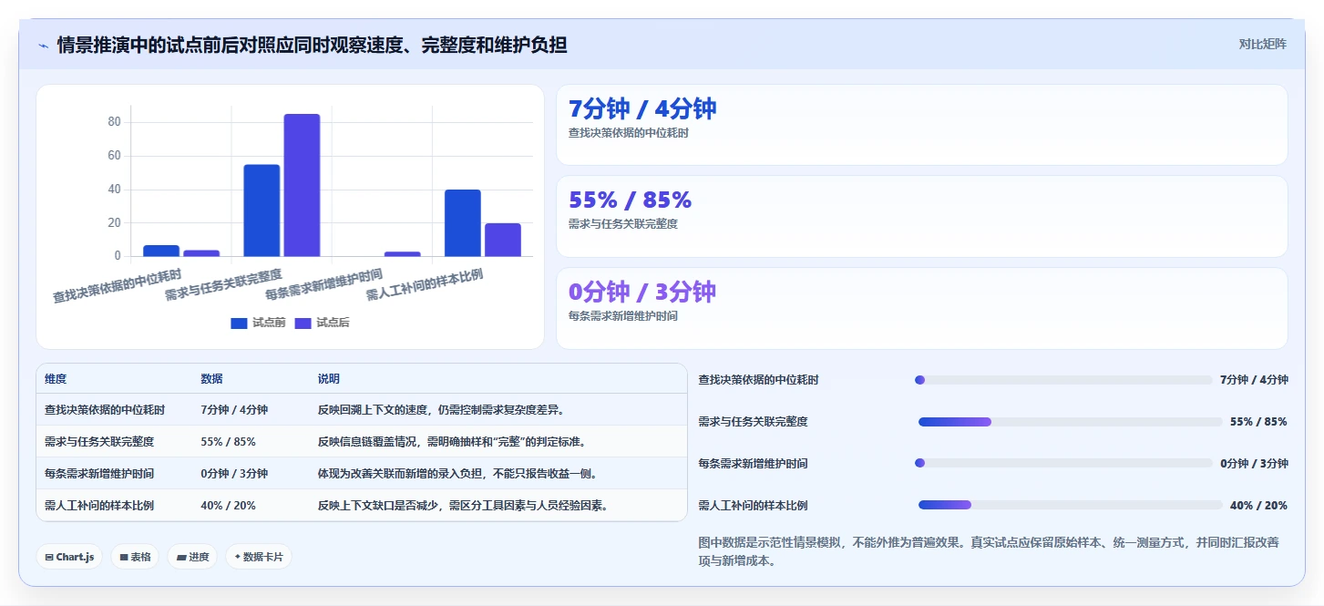Image resolution: width=1324 pixels, height=606 pixels.
Task: Click the 40% / 20% cell in the table
Action: (228, 506)
